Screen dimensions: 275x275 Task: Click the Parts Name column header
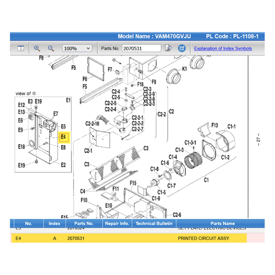click(x=222, y=223)
